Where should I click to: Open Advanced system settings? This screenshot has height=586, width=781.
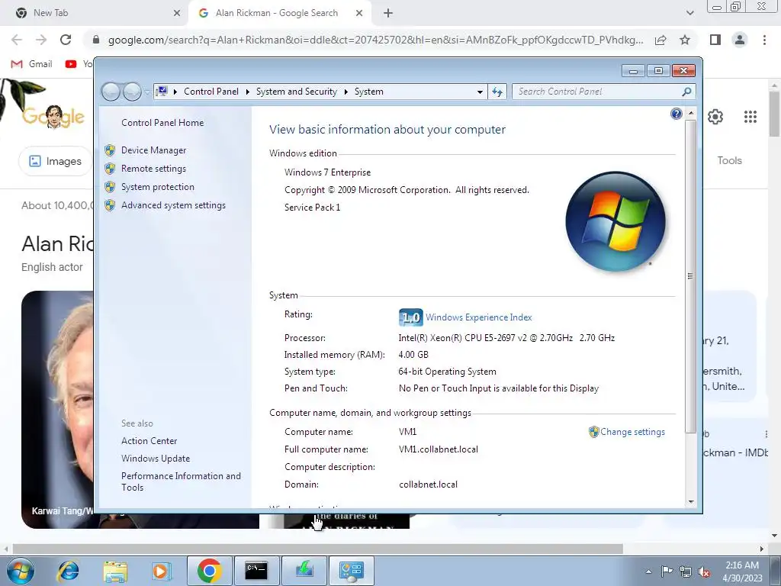point(173,205)
